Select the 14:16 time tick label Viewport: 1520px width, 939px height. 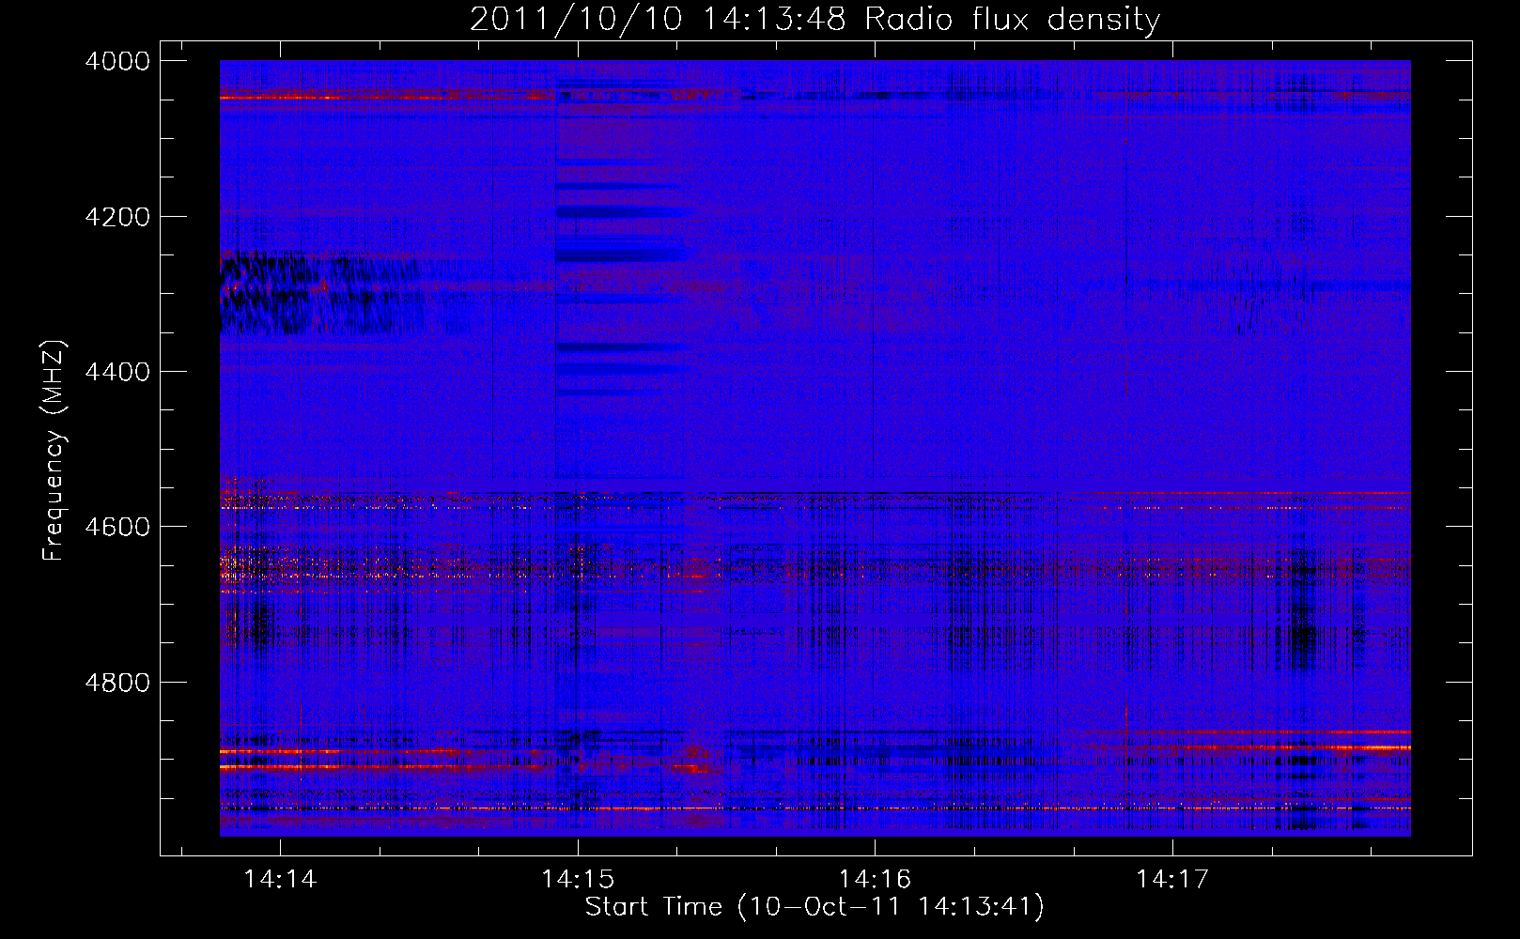[x=875, y=879]
